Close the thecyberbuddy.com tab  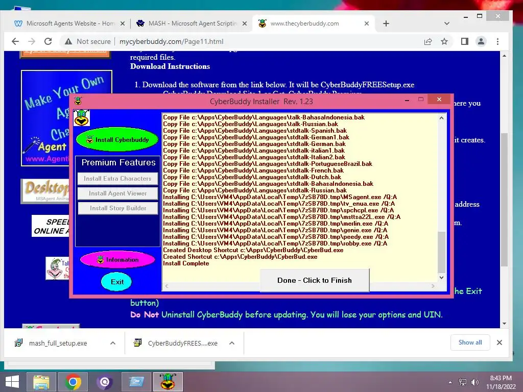pyautogui.click(x=367, y=23)
